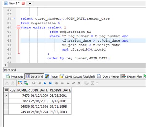Click the first grayed database commit icon
The width and height of the screenshot is (146, 127).
point(7,83)
